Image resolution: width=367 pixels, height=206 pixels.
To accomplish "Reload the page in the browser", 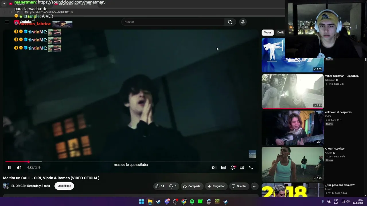I will (x=18, y=12).
